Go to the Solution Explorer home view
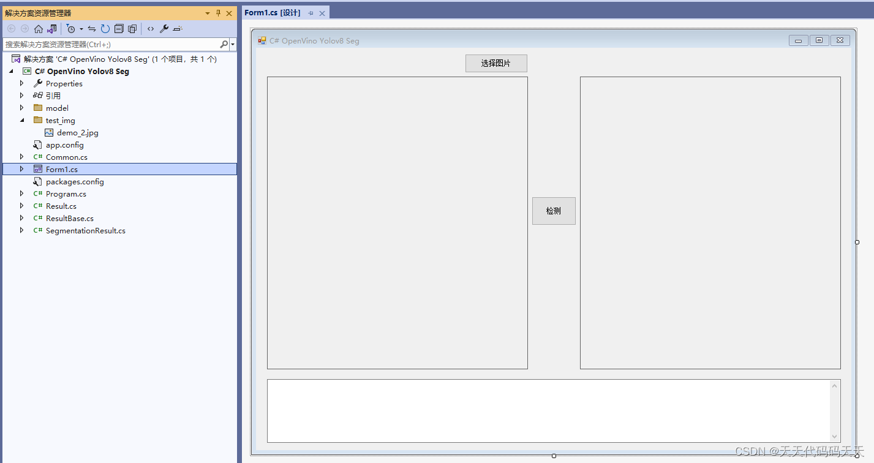This screenshot has width=874, height=463. click(x=39, y=29)
